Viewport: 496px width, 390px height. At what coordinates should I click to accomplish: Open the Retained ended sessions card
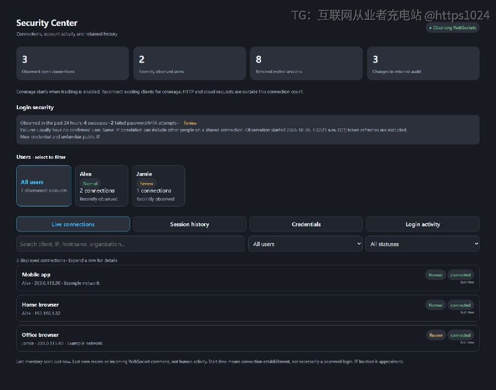tap(306, 63)
